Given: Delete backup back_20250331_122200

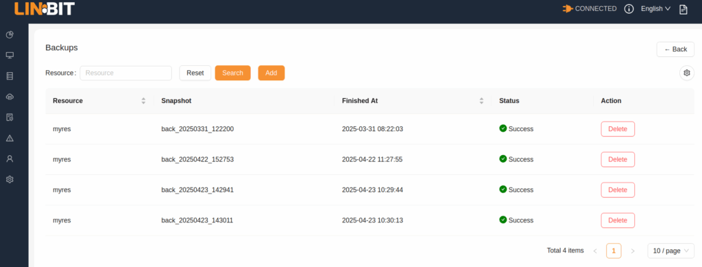Looking at the screenshot, I should [618, 129].
